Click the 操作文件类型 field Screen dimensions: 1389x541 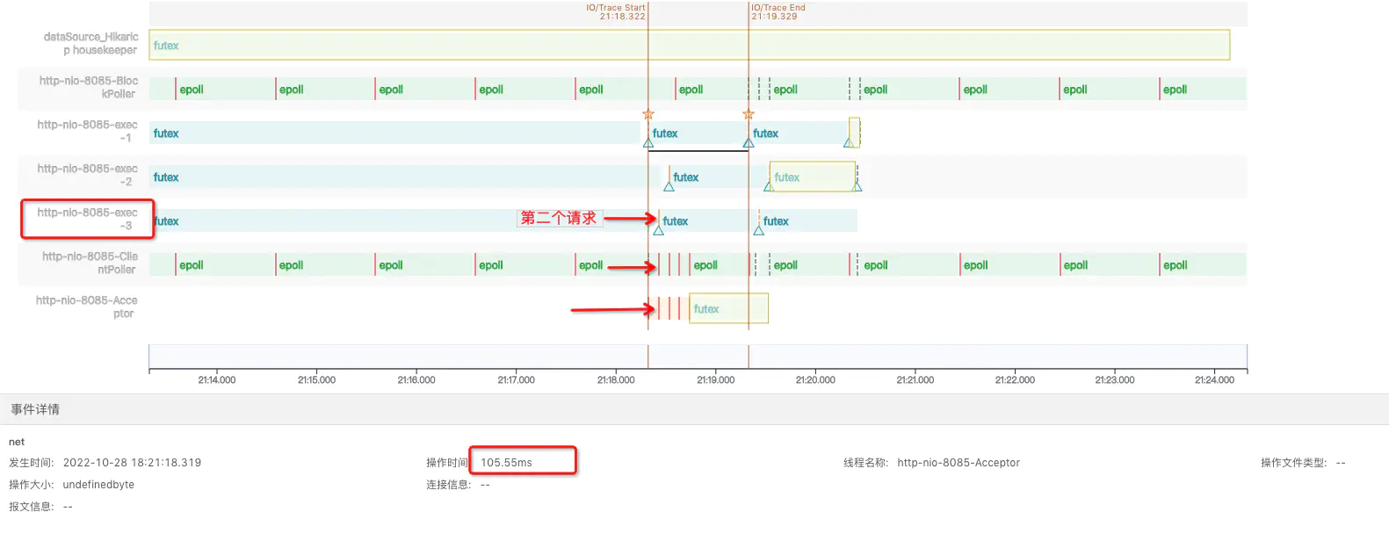click(1303, 463)
